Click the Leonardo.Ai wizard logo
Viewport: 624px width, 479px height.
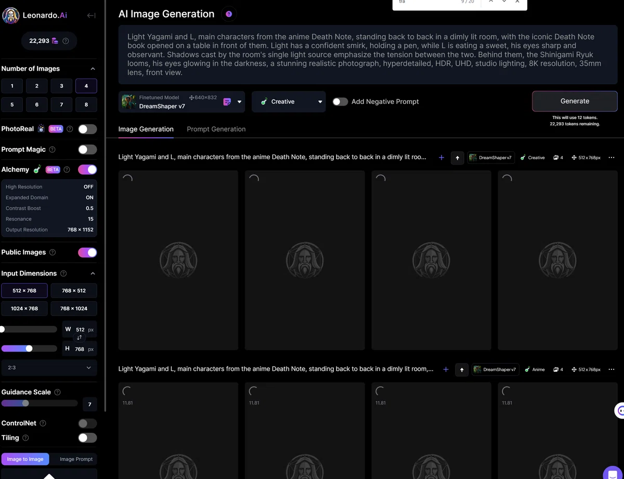coord(11,16)
